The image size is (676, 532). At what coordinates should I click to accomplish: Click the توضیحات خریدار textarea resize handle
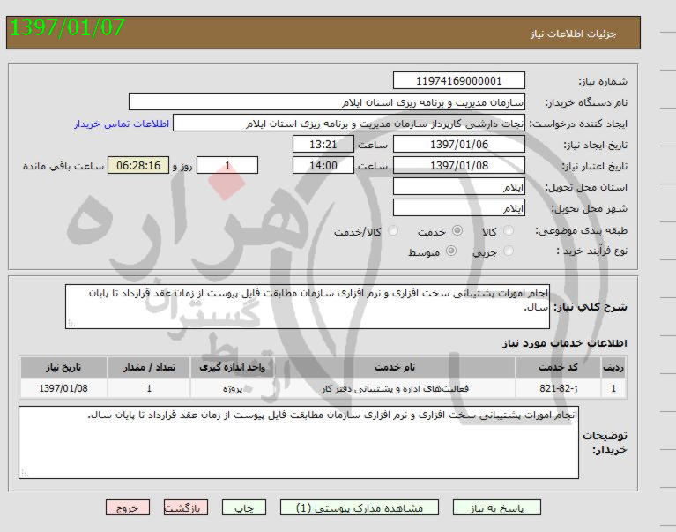(x=24, y=474)
